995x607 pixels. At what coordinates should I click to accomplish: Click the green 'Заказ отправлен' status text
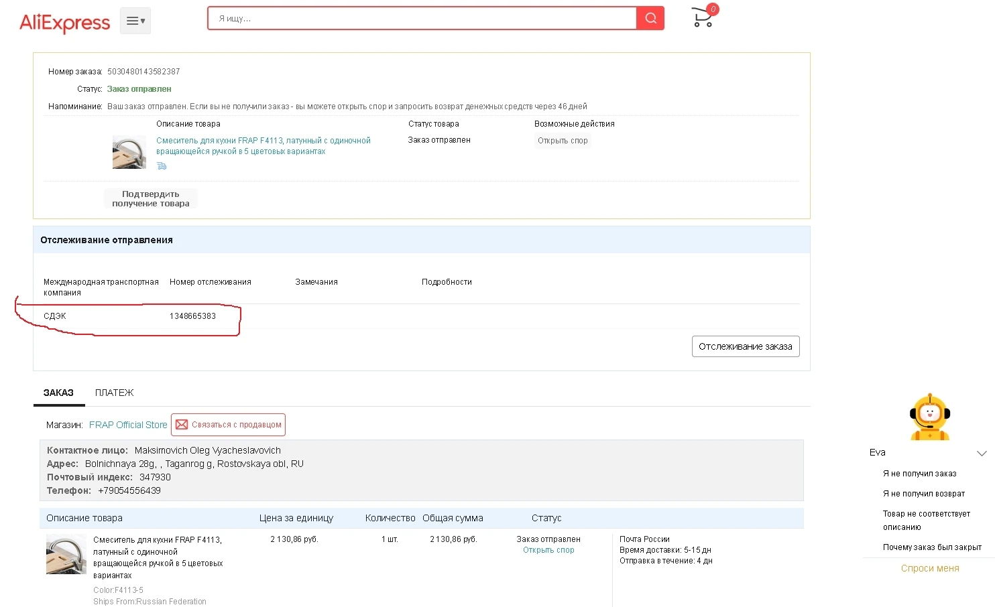pyautogui.click(x=139, y=89)
